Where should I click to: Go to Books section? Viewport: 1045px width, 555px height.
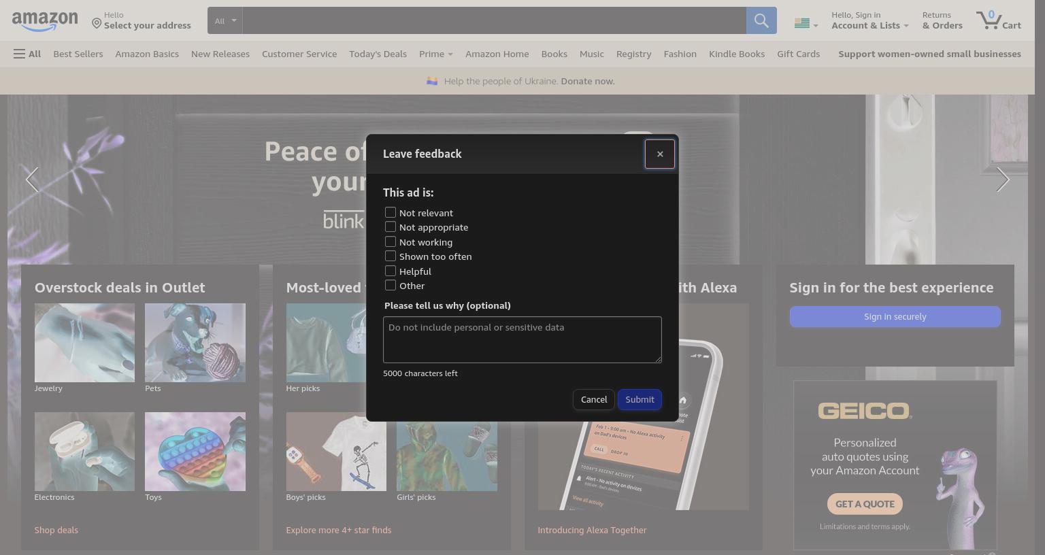(554, 54)
